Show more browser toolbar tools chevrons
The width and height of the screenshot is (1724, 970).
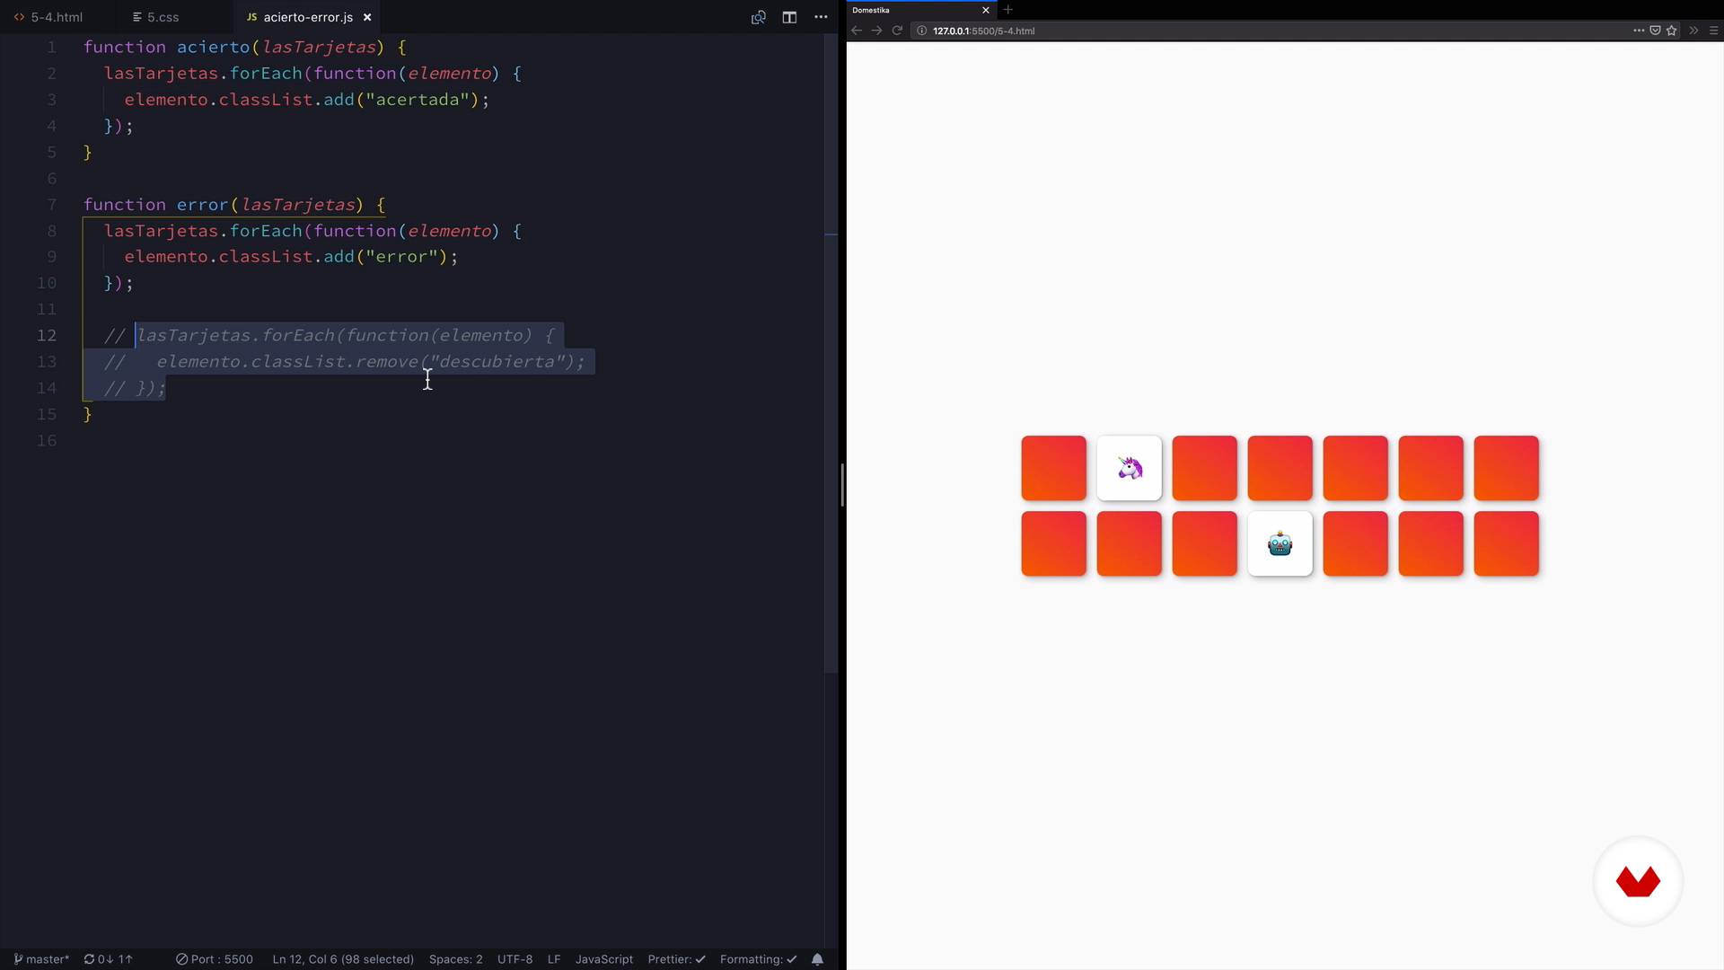pyautogui.click(x=1693, y=31)
